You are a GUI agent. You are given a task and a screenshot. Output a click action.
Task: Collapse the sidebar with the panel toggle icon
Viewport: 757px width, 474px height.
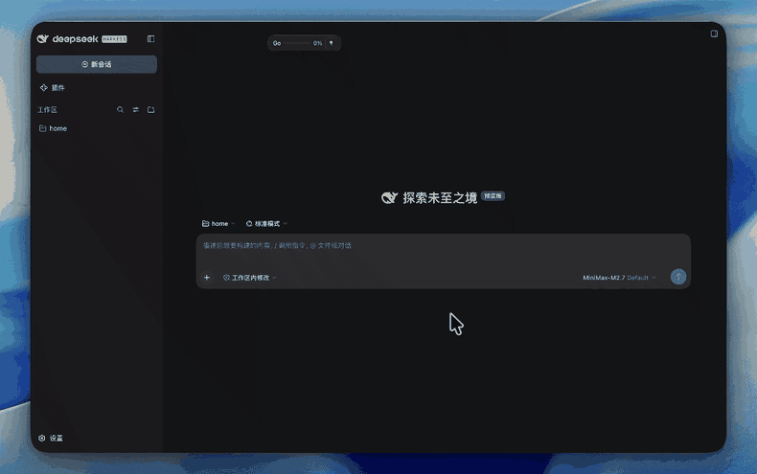150,38
